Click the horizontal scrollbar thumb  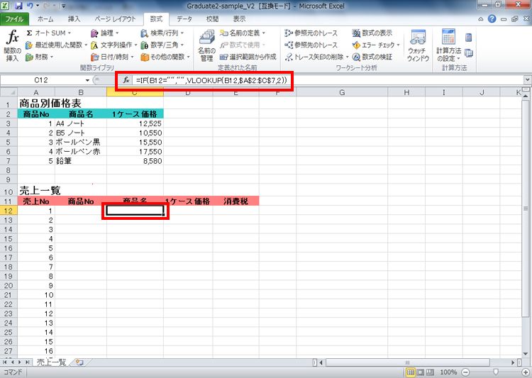407,362
